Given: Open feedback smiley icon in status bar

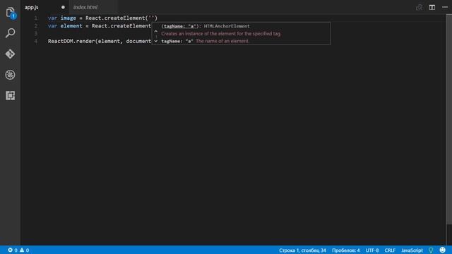Looking at the screenshot, I should click(443, 250).
